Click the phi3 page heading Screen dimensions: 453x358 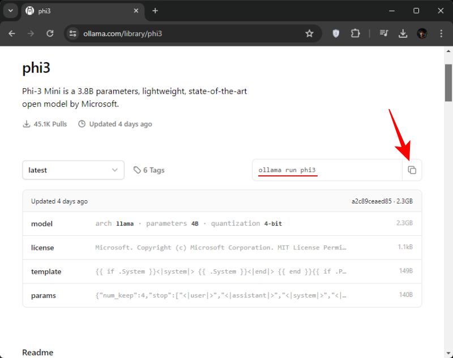36,68
